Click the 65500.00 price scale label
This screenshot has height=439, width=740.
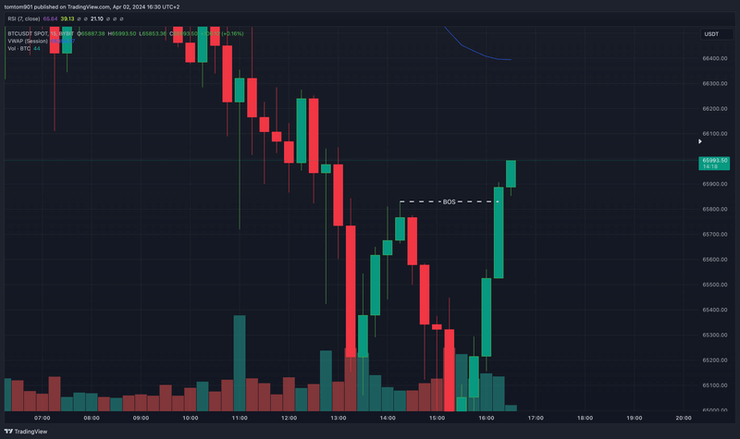715,285
